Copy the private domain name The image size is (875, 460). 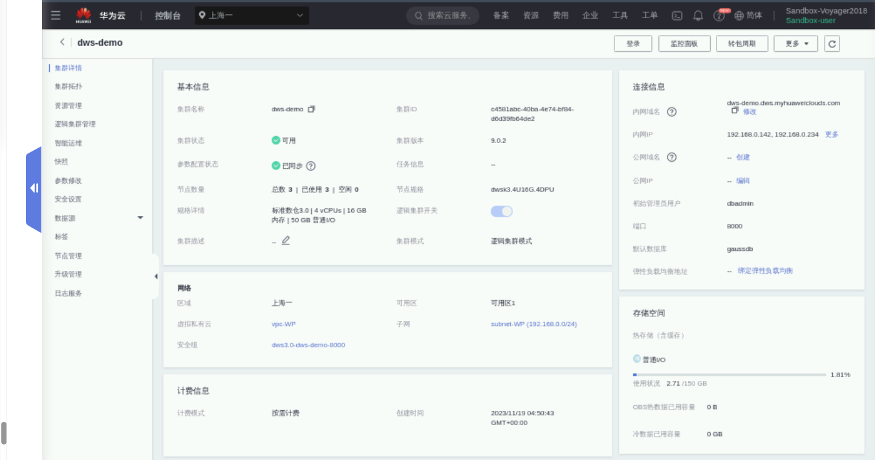(x=735, y=111)
